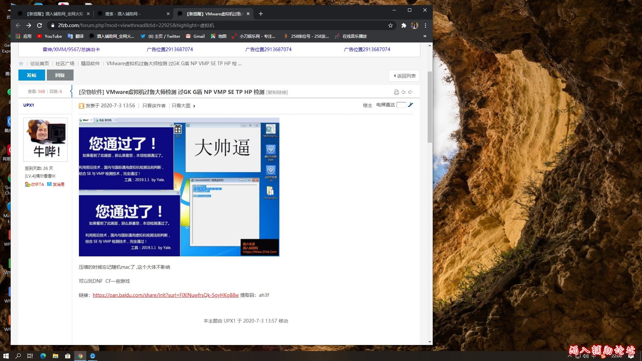
Task: Open Chrome's three-dot menu
Action: pyautogui.click(x=425, y=25)
